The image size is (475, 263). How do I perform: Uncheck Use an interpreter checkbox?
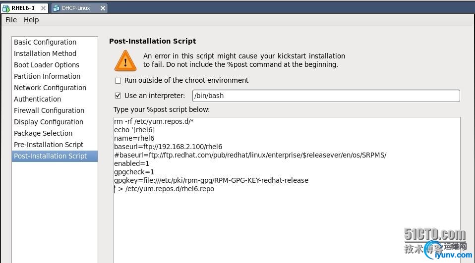(x=118, y=96)
